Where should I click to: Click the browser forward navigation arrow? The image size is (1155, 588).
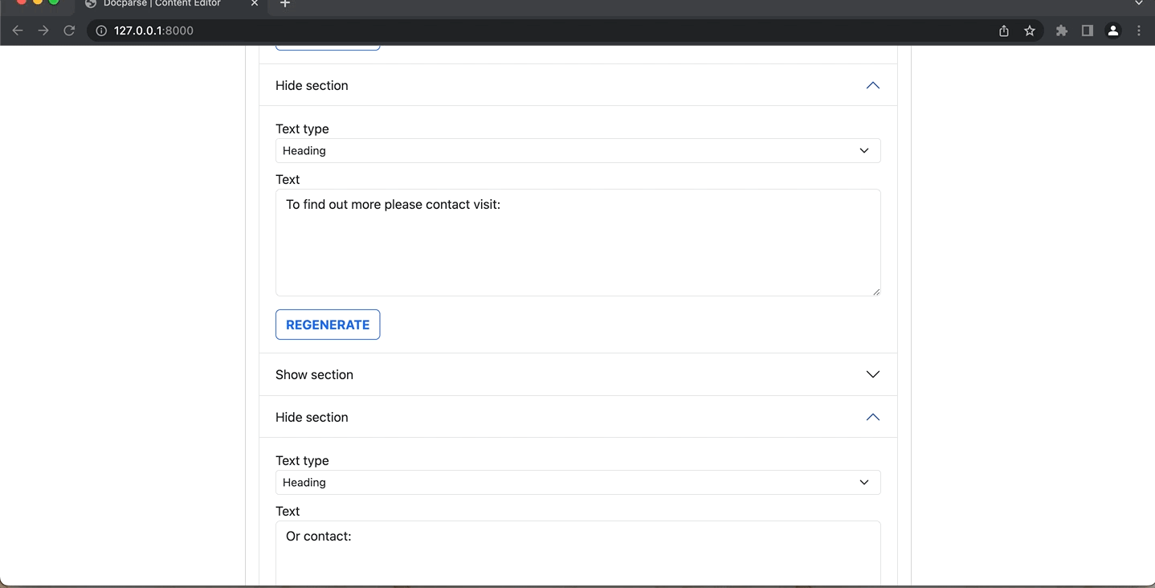pos(43,31)
